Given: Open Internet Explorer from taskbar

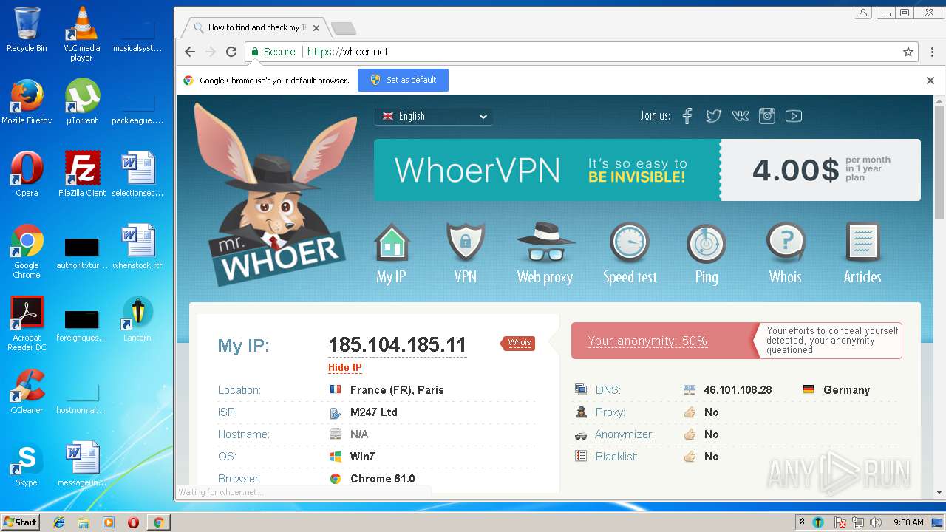Looking at the screenshot, I should [x=59, y=522].
